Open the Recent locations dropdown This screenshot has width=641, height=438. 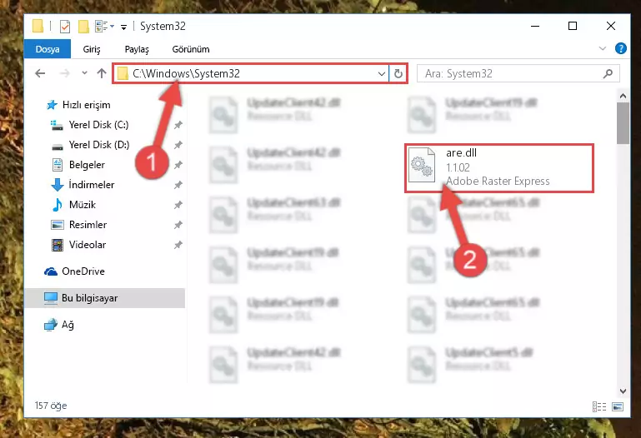pyautogui.click(x=85, y=73)
